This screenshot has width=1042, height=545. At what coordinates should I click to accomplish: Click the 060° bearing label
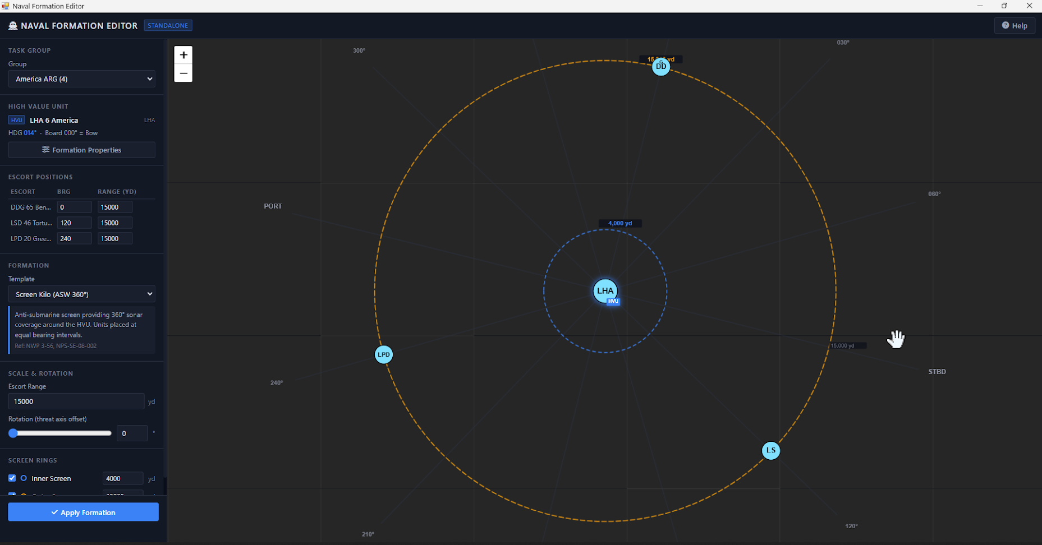[x=934, y=194]
